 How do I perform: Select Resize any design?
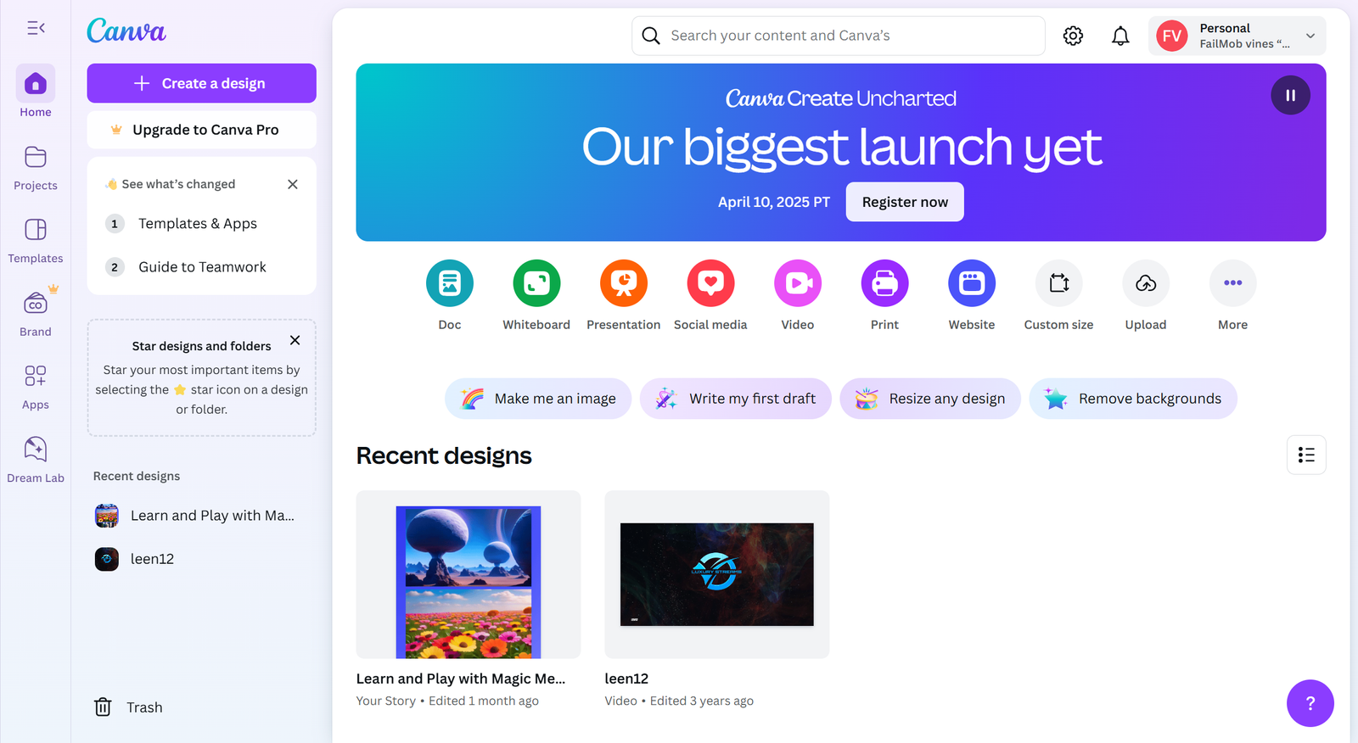tap(930, 399)
